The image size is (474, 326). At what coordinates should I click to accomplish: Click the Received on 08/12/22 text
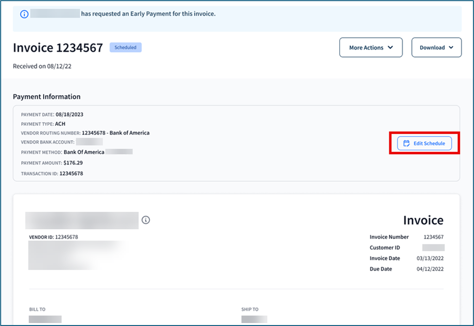point(42,66)
